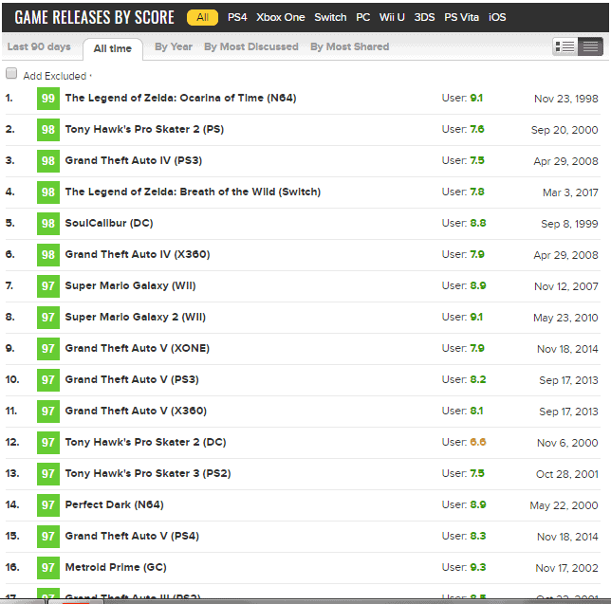Click the 98 score badge beside SoulCalibur
Screen dimensions: 611x604
click(48, 224)
